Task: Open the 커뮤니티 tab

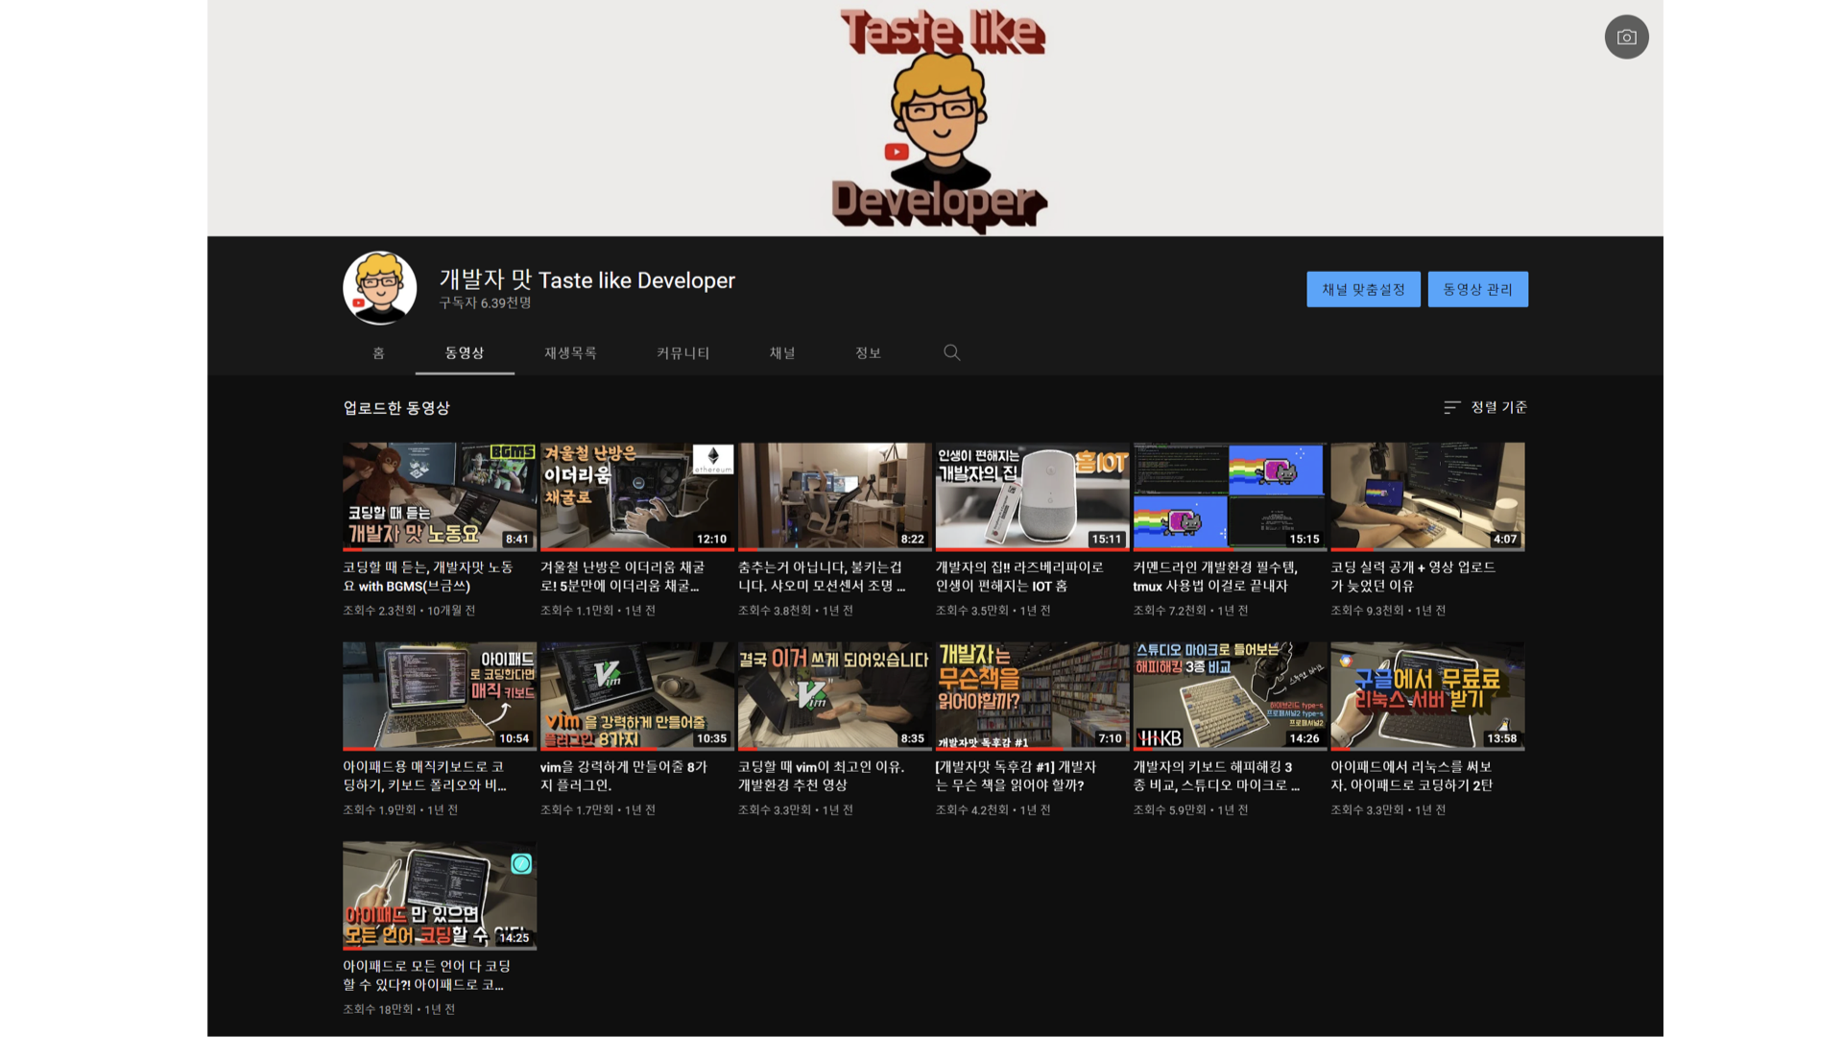Action: click(682, 353)
